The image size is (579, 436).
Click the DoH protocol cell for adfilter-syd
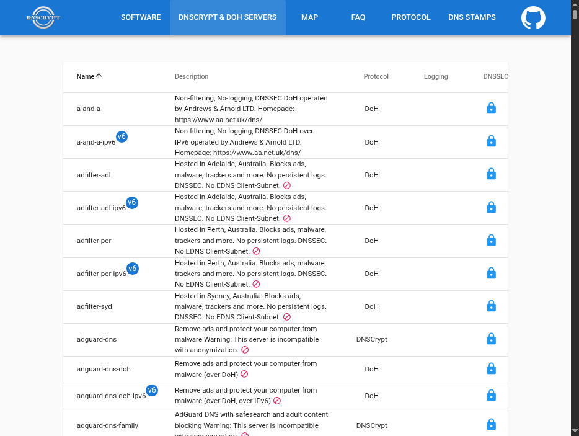pyautogui.click(x=371, y=306)
